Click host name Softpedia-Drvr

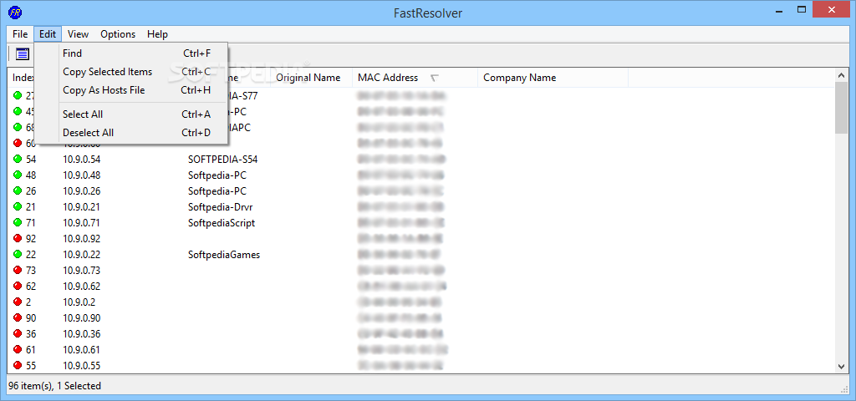(x=221, y=207)
